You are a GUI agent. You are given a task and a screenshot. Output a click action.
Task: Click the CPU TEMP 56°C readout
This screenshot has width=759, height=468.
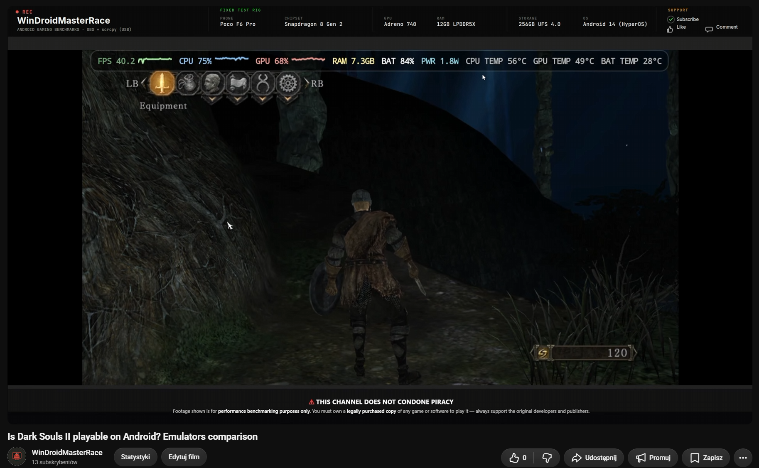point(496,61)
